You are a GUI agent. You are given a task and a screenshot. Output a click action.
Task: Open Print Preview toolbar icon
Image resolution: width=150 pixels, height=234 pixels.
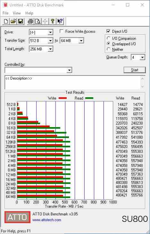coord(38,21)
